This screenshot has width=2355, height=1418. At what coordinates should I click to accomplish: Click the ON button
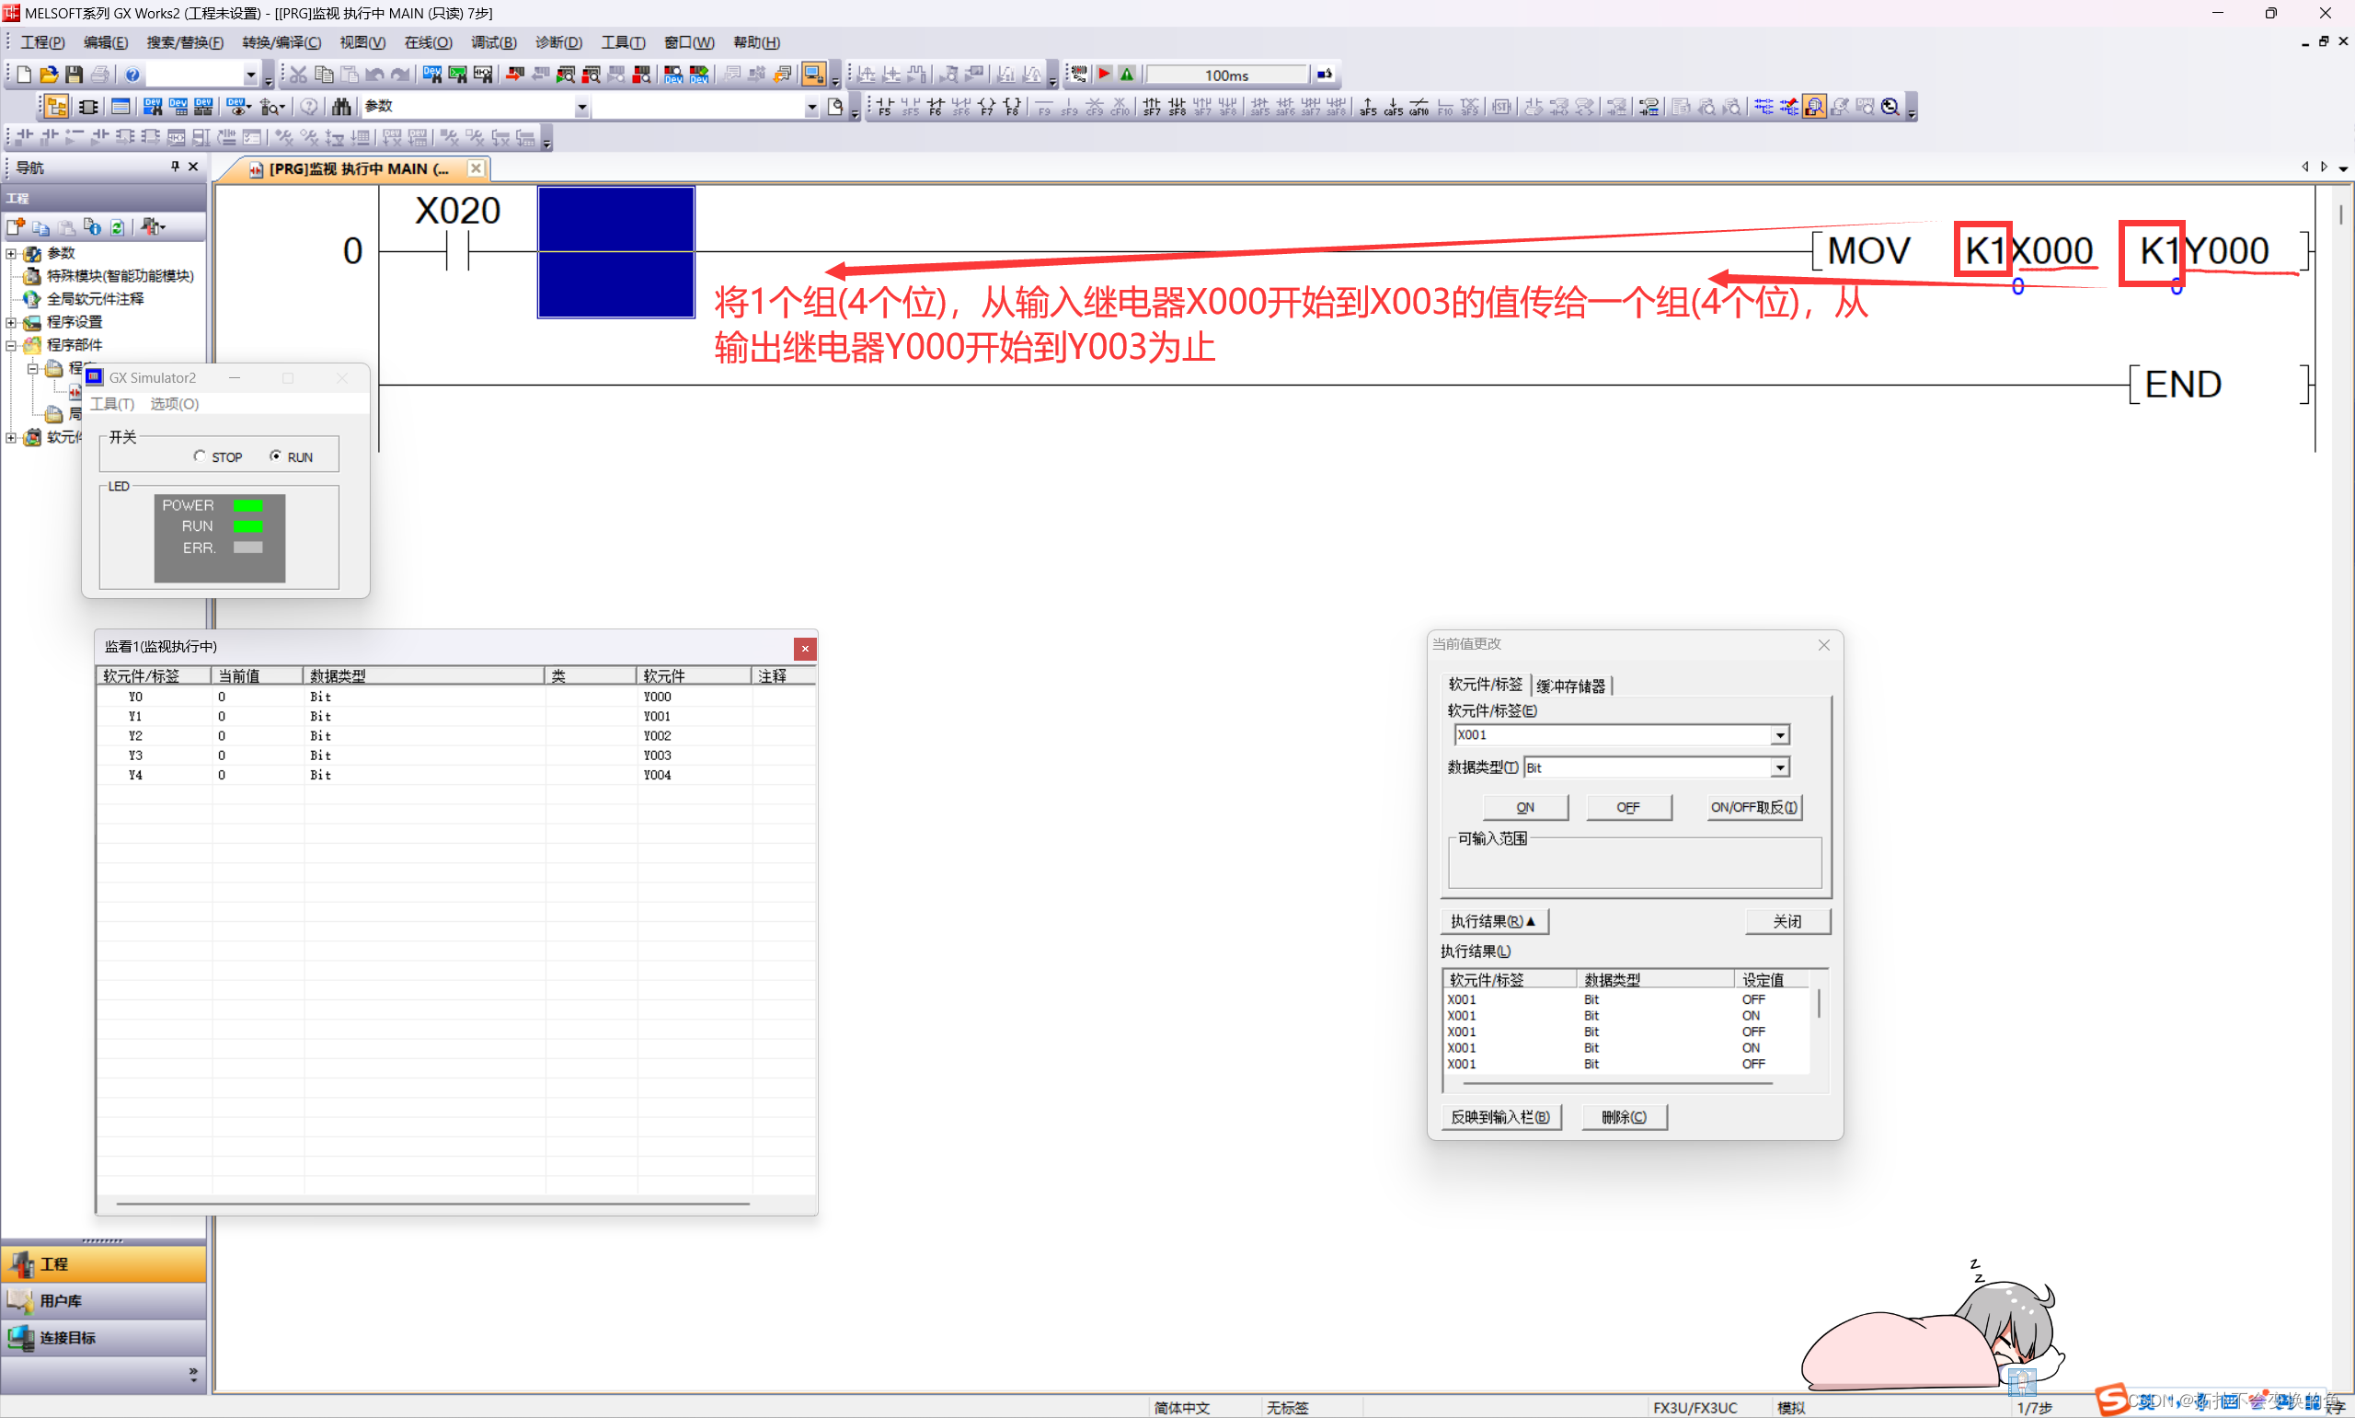pyautogui.click(x=1524, y=807)
